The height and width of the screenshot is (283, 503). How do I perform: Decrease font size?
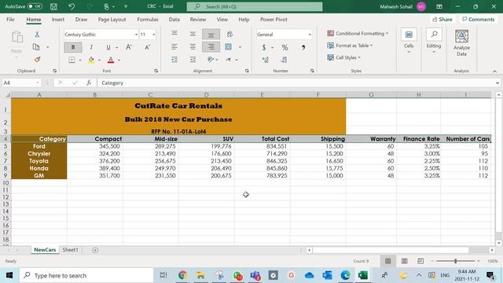click(147, 47)
